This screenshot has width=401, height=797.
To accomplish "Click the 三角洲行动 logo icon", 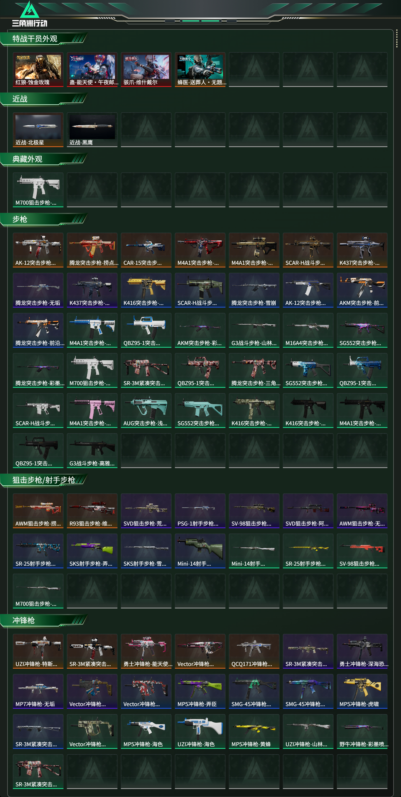I will tap(29, 14).
